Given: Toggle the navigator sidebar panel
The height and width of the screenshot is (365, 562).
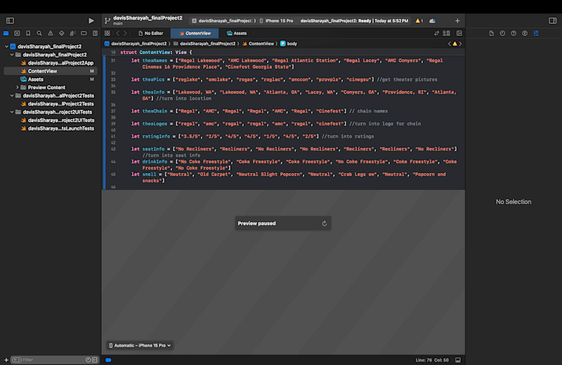Looking at the screenshot, I should click(x=10, y=21).
